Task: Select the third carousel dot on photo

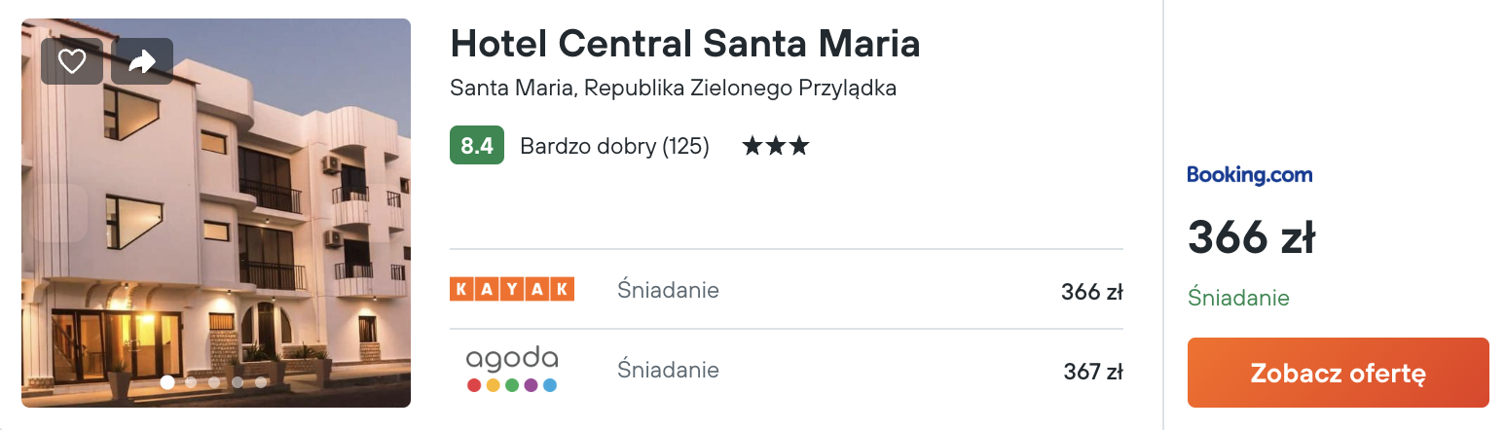Action: (x=214, y=382)
